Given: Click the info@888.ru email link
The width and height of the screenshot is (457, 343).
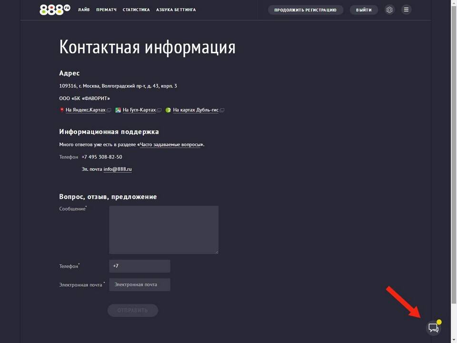Looking at the screenshot, I should 118,169.
